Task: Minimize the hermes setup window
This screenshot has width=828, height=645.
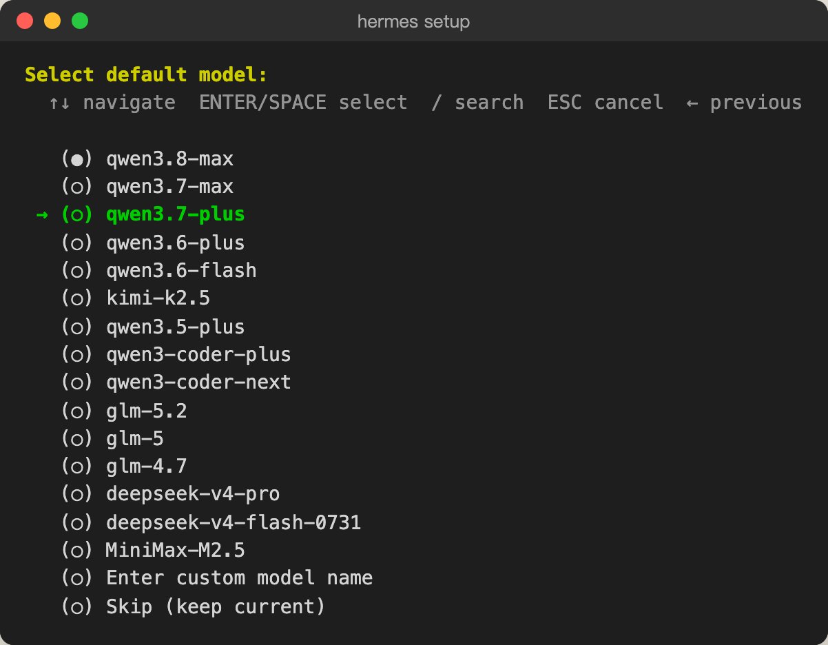Action: [x=52, y=21]
